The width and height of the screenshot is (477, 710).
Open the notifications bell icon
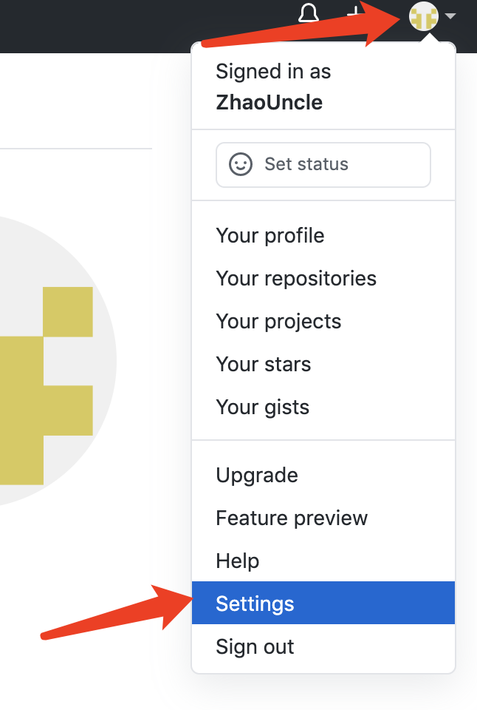308,12
